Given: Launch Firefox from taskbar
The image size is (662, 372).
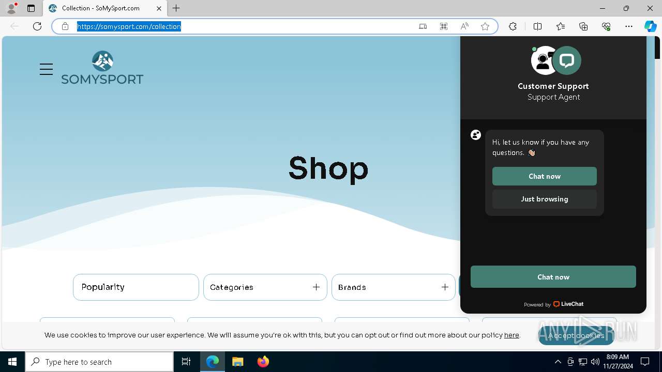Looking at the screenshot, I should [263, 362].
